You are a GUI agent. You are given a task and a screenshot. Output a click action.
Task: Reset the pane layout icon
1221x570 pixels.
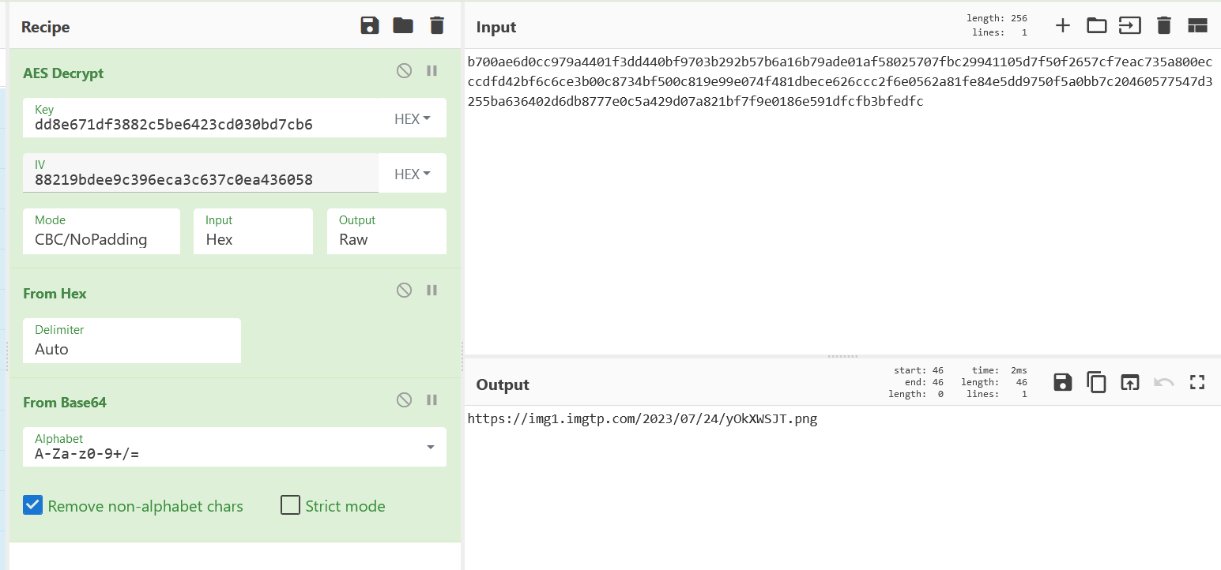pos(1197,26)
